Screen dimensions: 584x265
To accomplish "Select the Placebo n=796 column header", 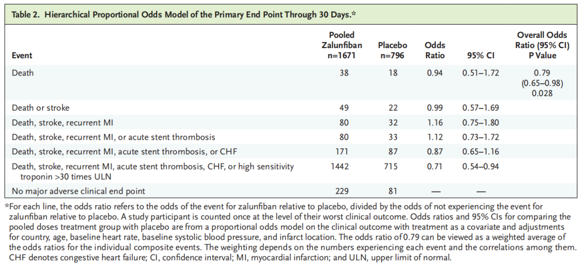I will click(392, 50).
